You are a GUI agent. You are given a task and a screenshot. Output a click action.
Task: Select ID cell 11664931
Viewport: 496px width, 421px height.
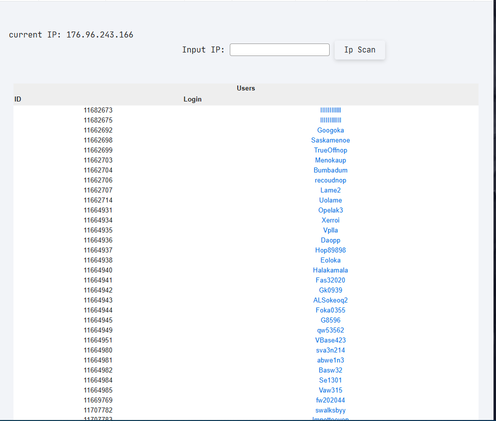coord(98,210)
